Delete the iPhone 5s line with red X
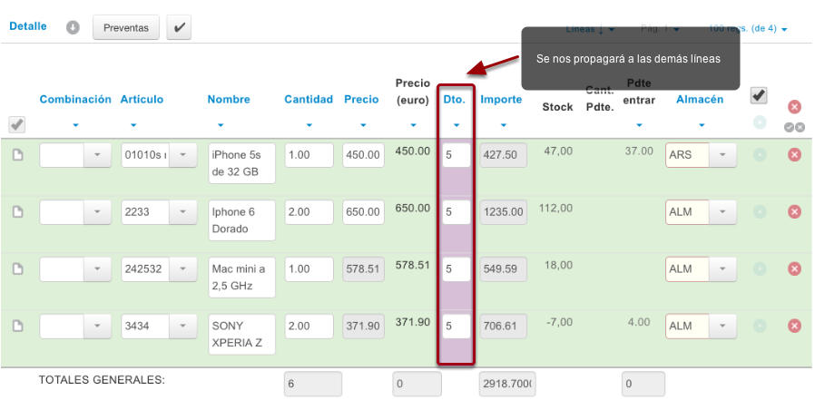This screenshot has width=815, height=400. 794,155
